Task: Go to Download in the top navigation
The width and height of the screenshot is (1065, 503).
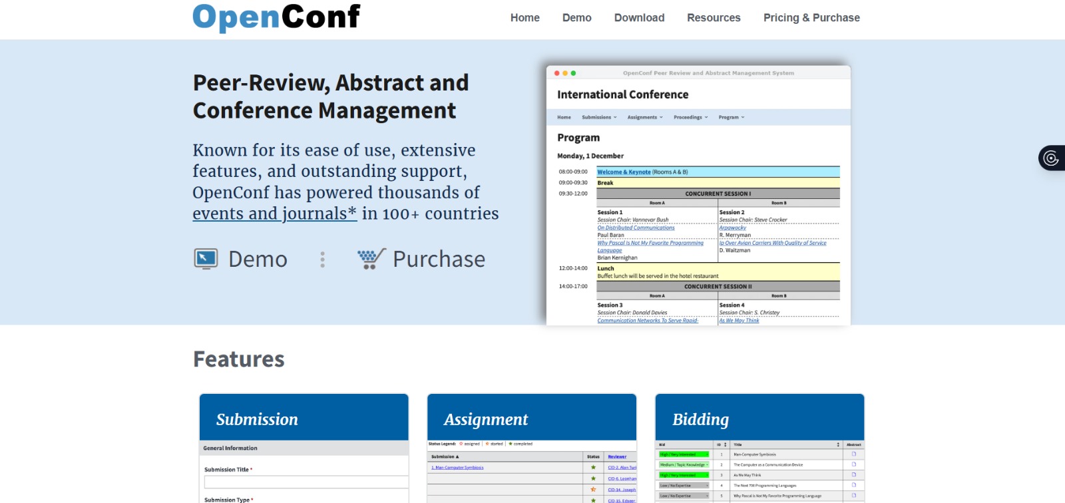Action: pos(639,18)
